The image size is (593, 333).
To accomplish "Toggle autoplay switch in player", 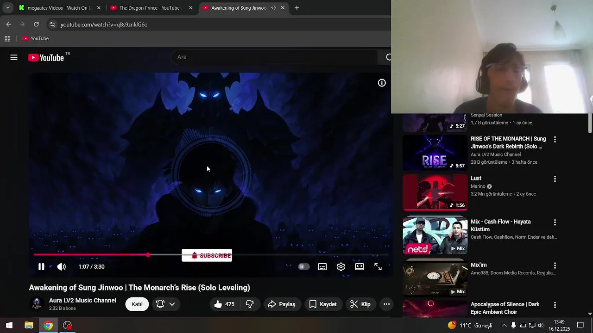I will 303,267.
